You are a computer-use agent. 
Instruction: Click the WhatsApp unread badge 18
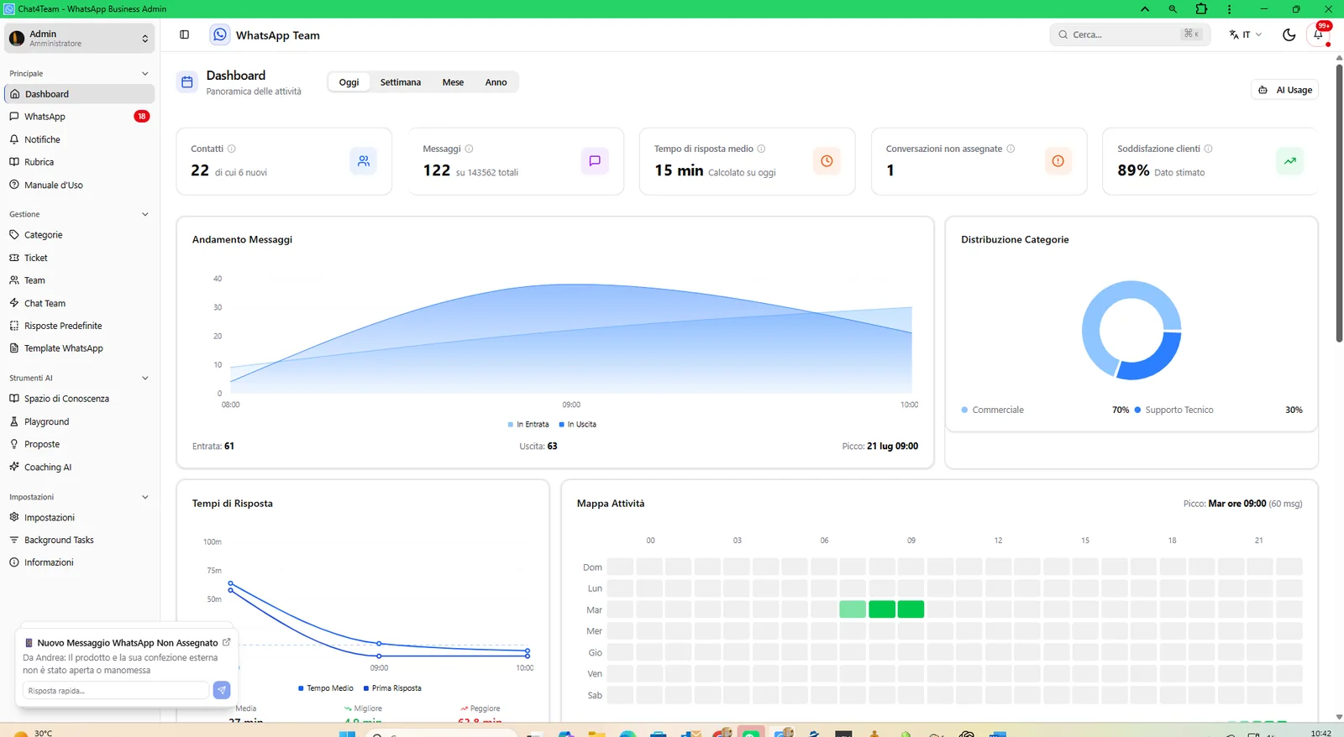click(141, 117)
